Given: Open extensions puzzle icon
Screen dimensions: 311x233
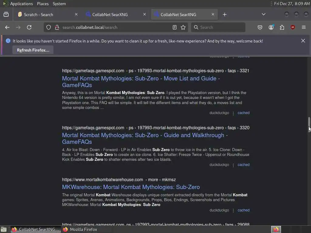Looking at the screenshot, I should tap(282, 27).
